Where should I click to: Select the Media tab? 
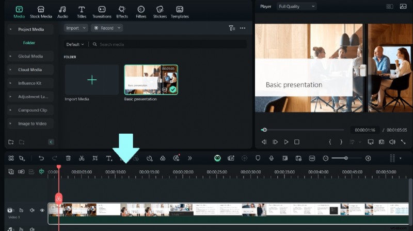[x=19, y=12]
